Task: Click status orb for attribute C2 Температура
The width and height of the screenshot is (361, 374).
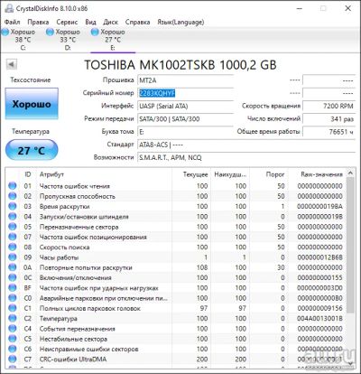Action: tap(13, 318)
